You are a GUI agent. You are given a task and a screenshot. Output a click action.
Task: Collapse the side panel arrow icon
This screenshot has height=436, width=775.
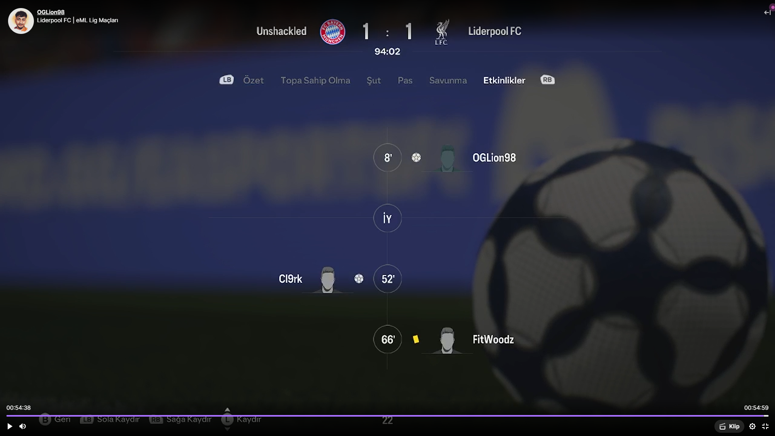click(767, 13)
